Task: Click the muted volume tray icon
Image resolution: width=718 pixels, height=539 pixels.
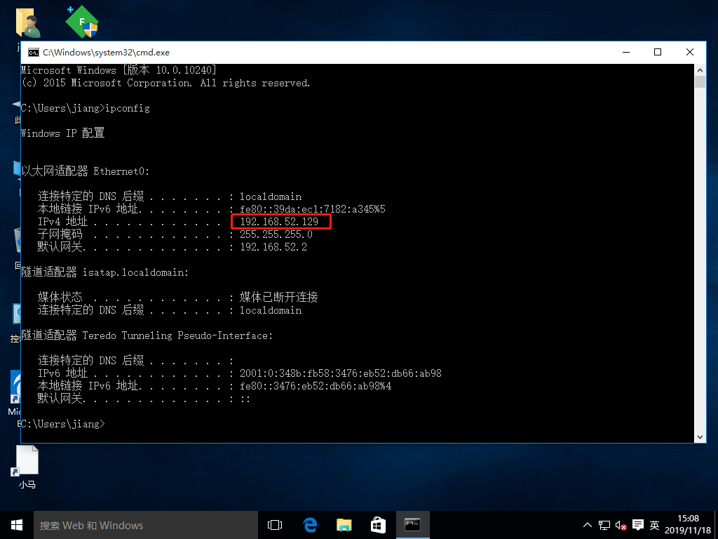Action: click(x=621, y=525)
